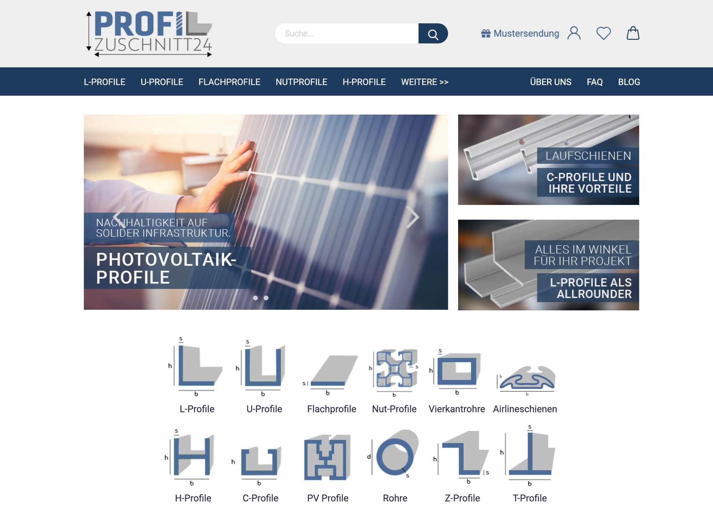This screenshot has width=713, height=515.
Task: Choose the PV Profile icon
Action: (328, 457)
